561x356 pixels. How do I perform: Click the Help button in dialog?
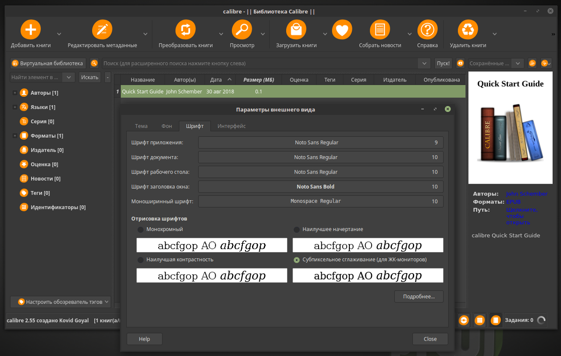pos(144,339)
